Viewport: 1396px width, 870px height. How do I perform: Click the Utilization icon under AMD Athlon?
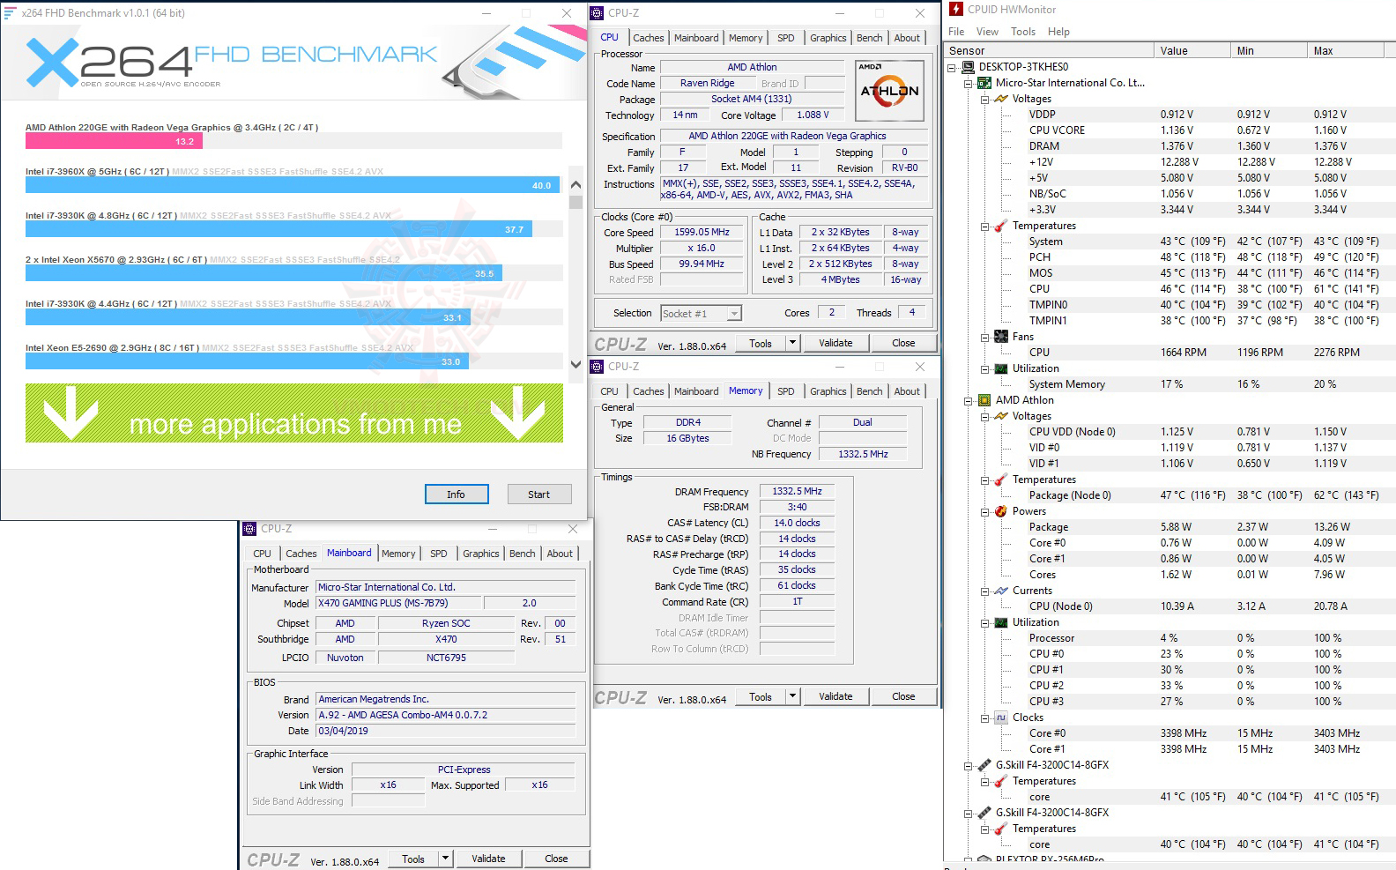coord(1001,622)
